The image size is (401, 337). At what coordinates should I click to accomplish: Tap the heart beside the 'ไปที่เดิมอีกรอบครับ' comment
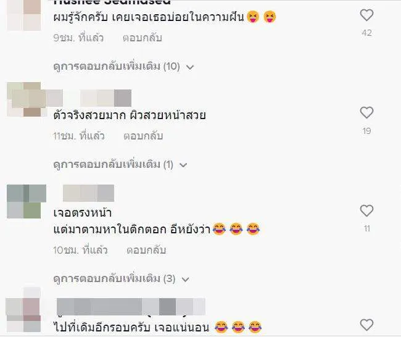pos(366,325)
